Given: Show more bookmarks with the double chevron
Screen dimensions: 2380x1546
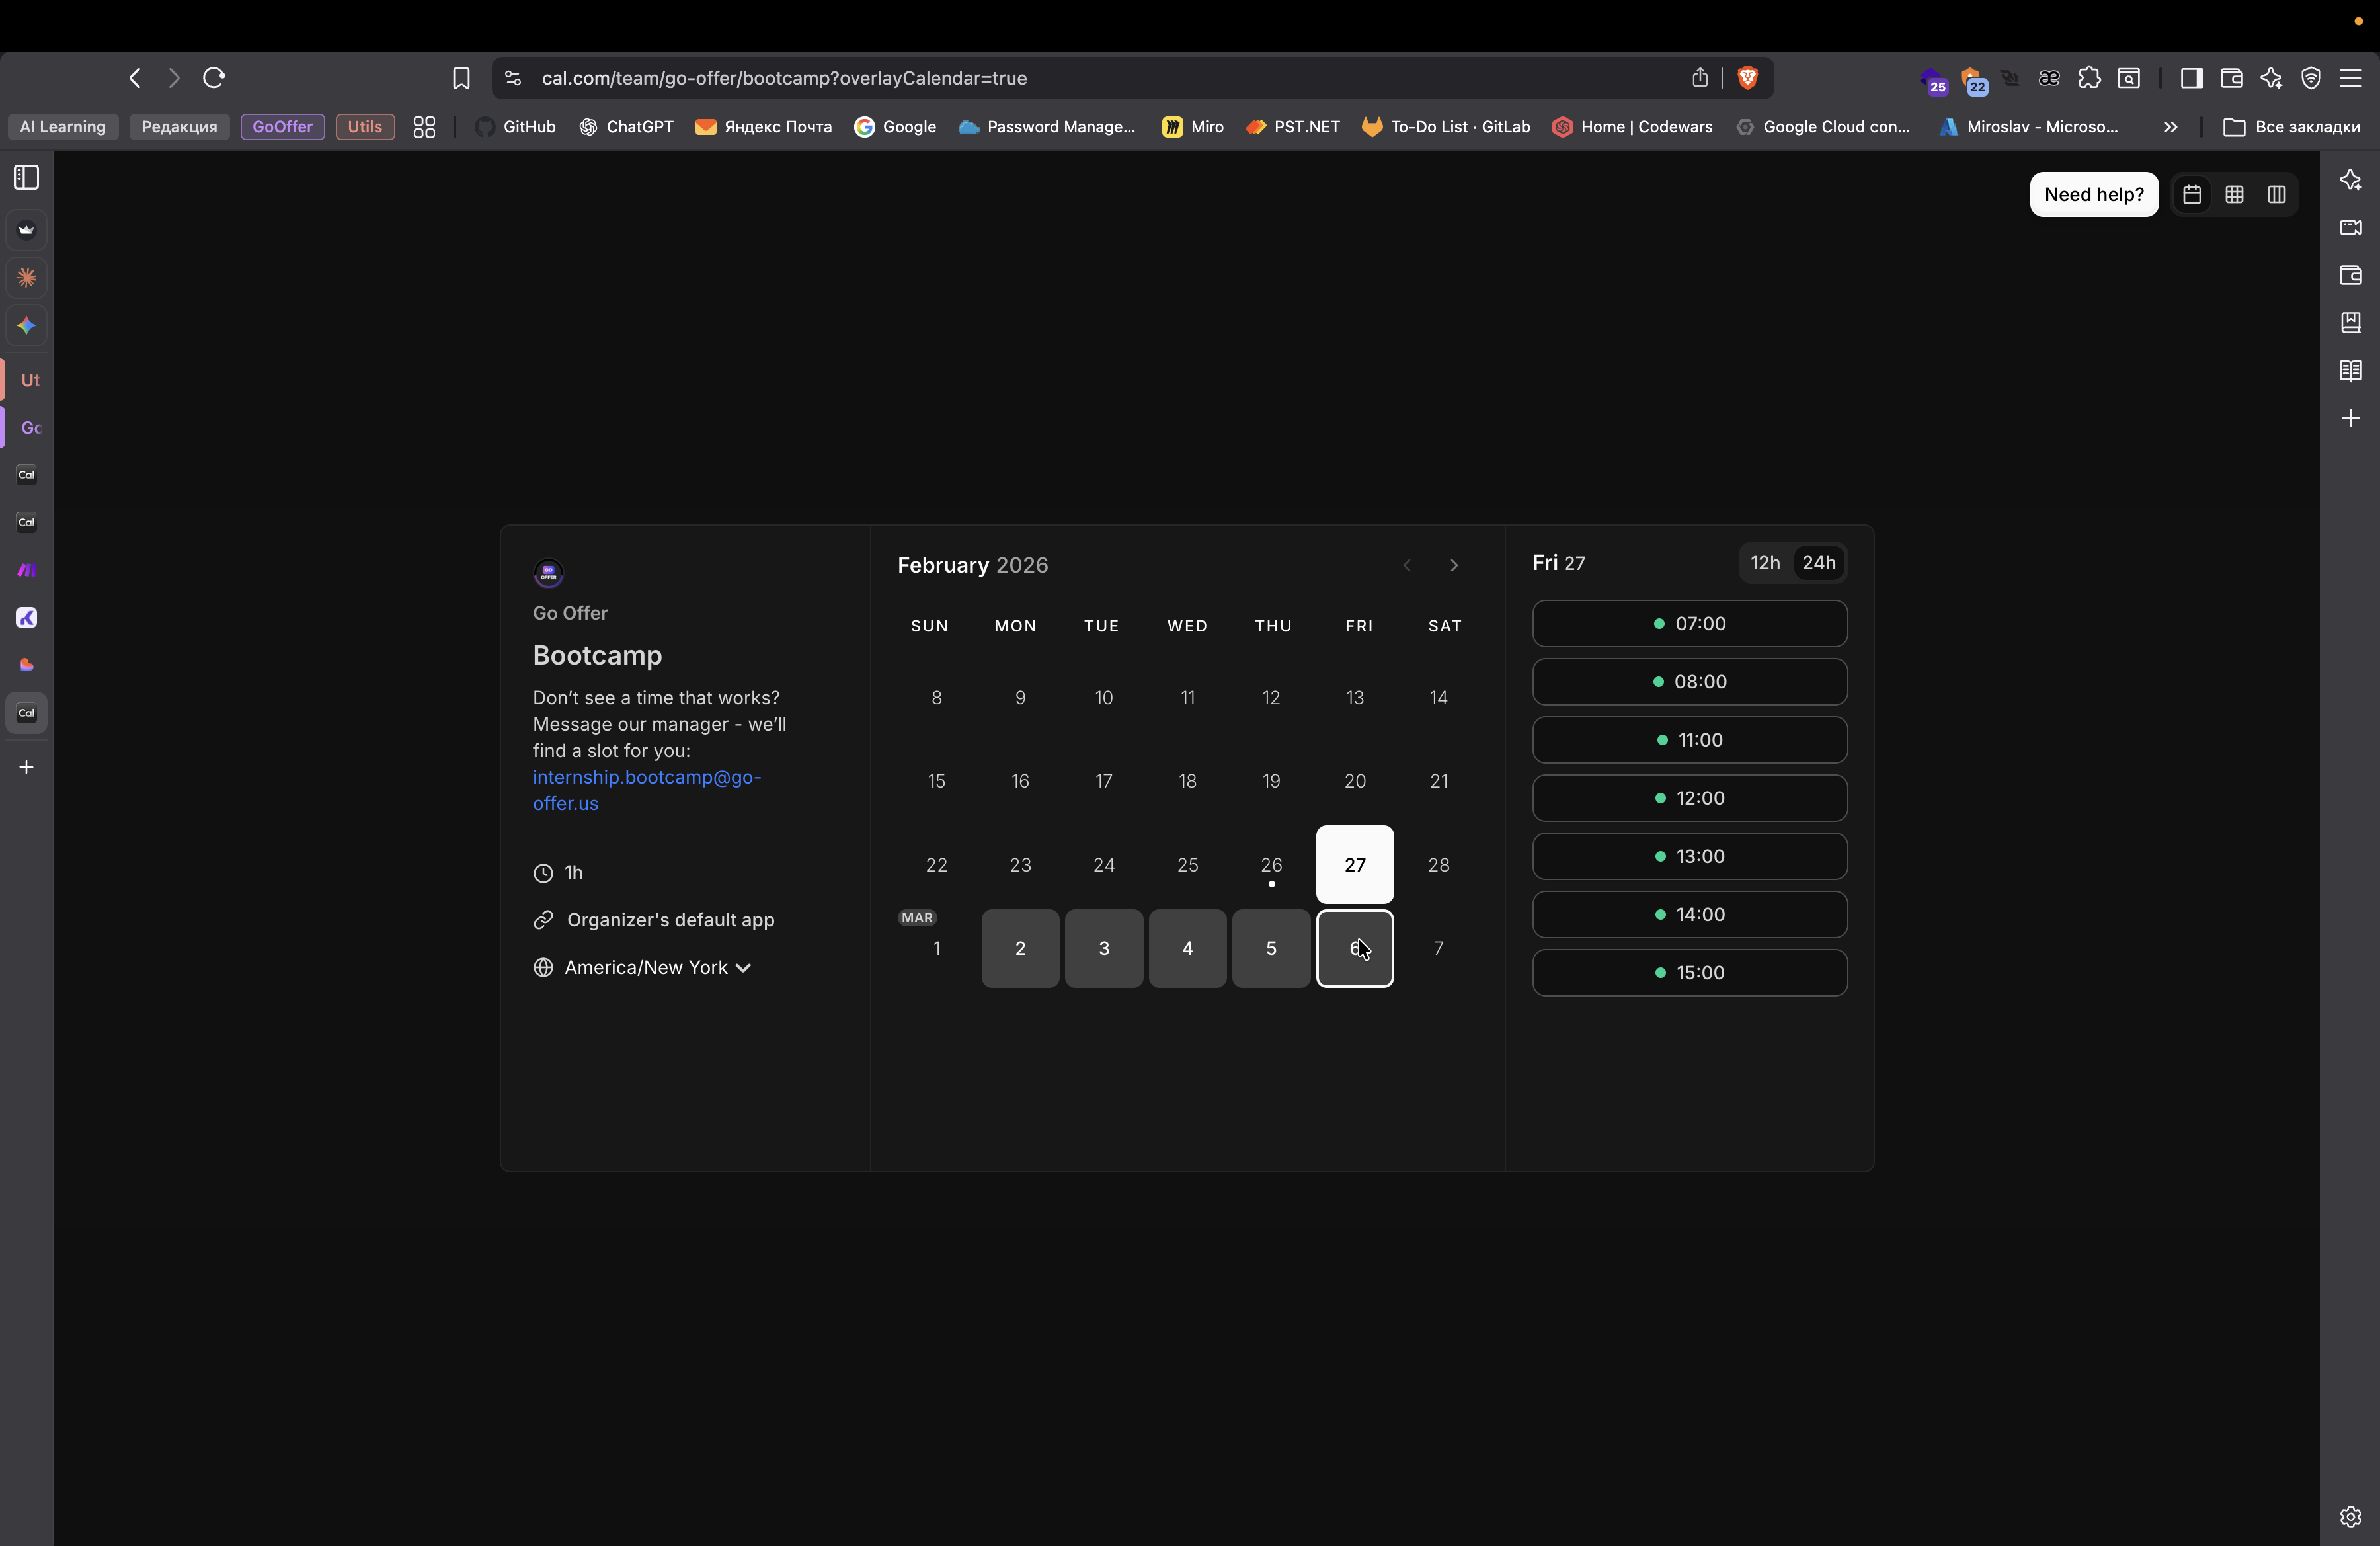Looking at the screenshot, I should tap(2170, 127).
